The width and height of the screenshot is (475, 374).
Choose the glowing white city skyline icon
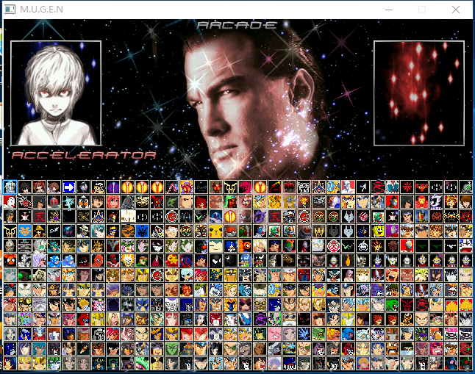tap(127, 217)
